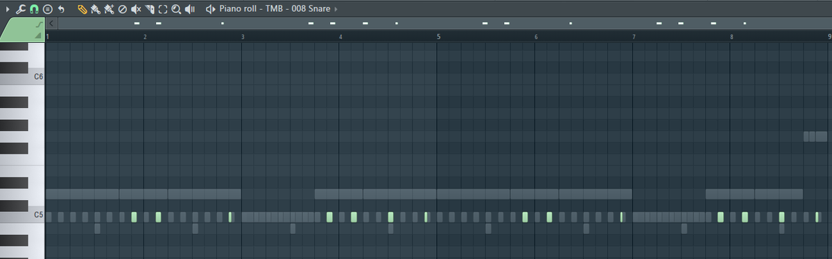Screen dimensions: 832x259
Task: Open the piano roll options menu arrow
Action: (x=8, y=9)
